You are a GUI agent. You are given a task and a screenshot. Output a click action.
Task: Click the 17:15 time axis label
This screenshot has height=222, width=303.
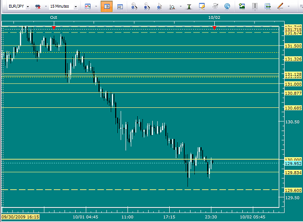(x=169, y=217)
